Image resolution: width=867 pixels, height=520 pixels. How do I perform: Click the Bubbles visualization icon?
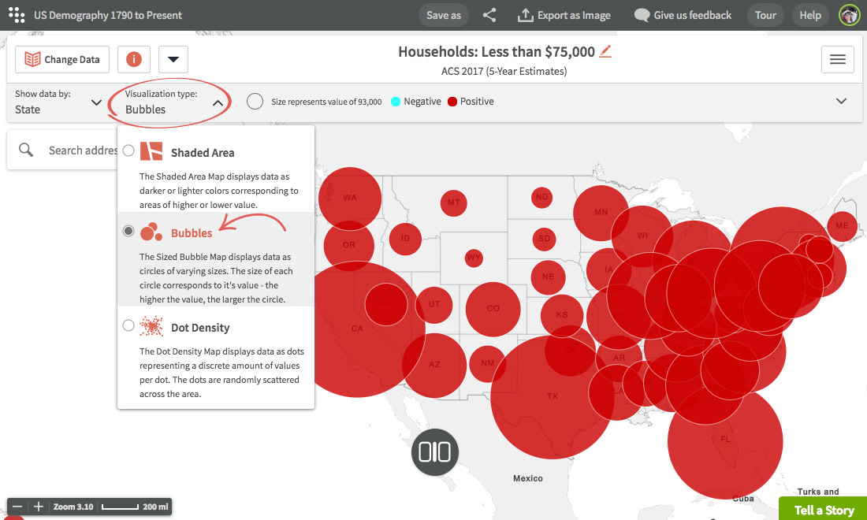pos(151,232)
